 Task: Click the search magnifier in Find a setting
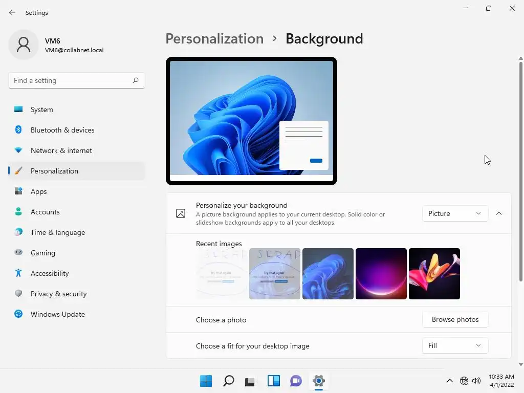pyautogui.click(x=135, y=80)
